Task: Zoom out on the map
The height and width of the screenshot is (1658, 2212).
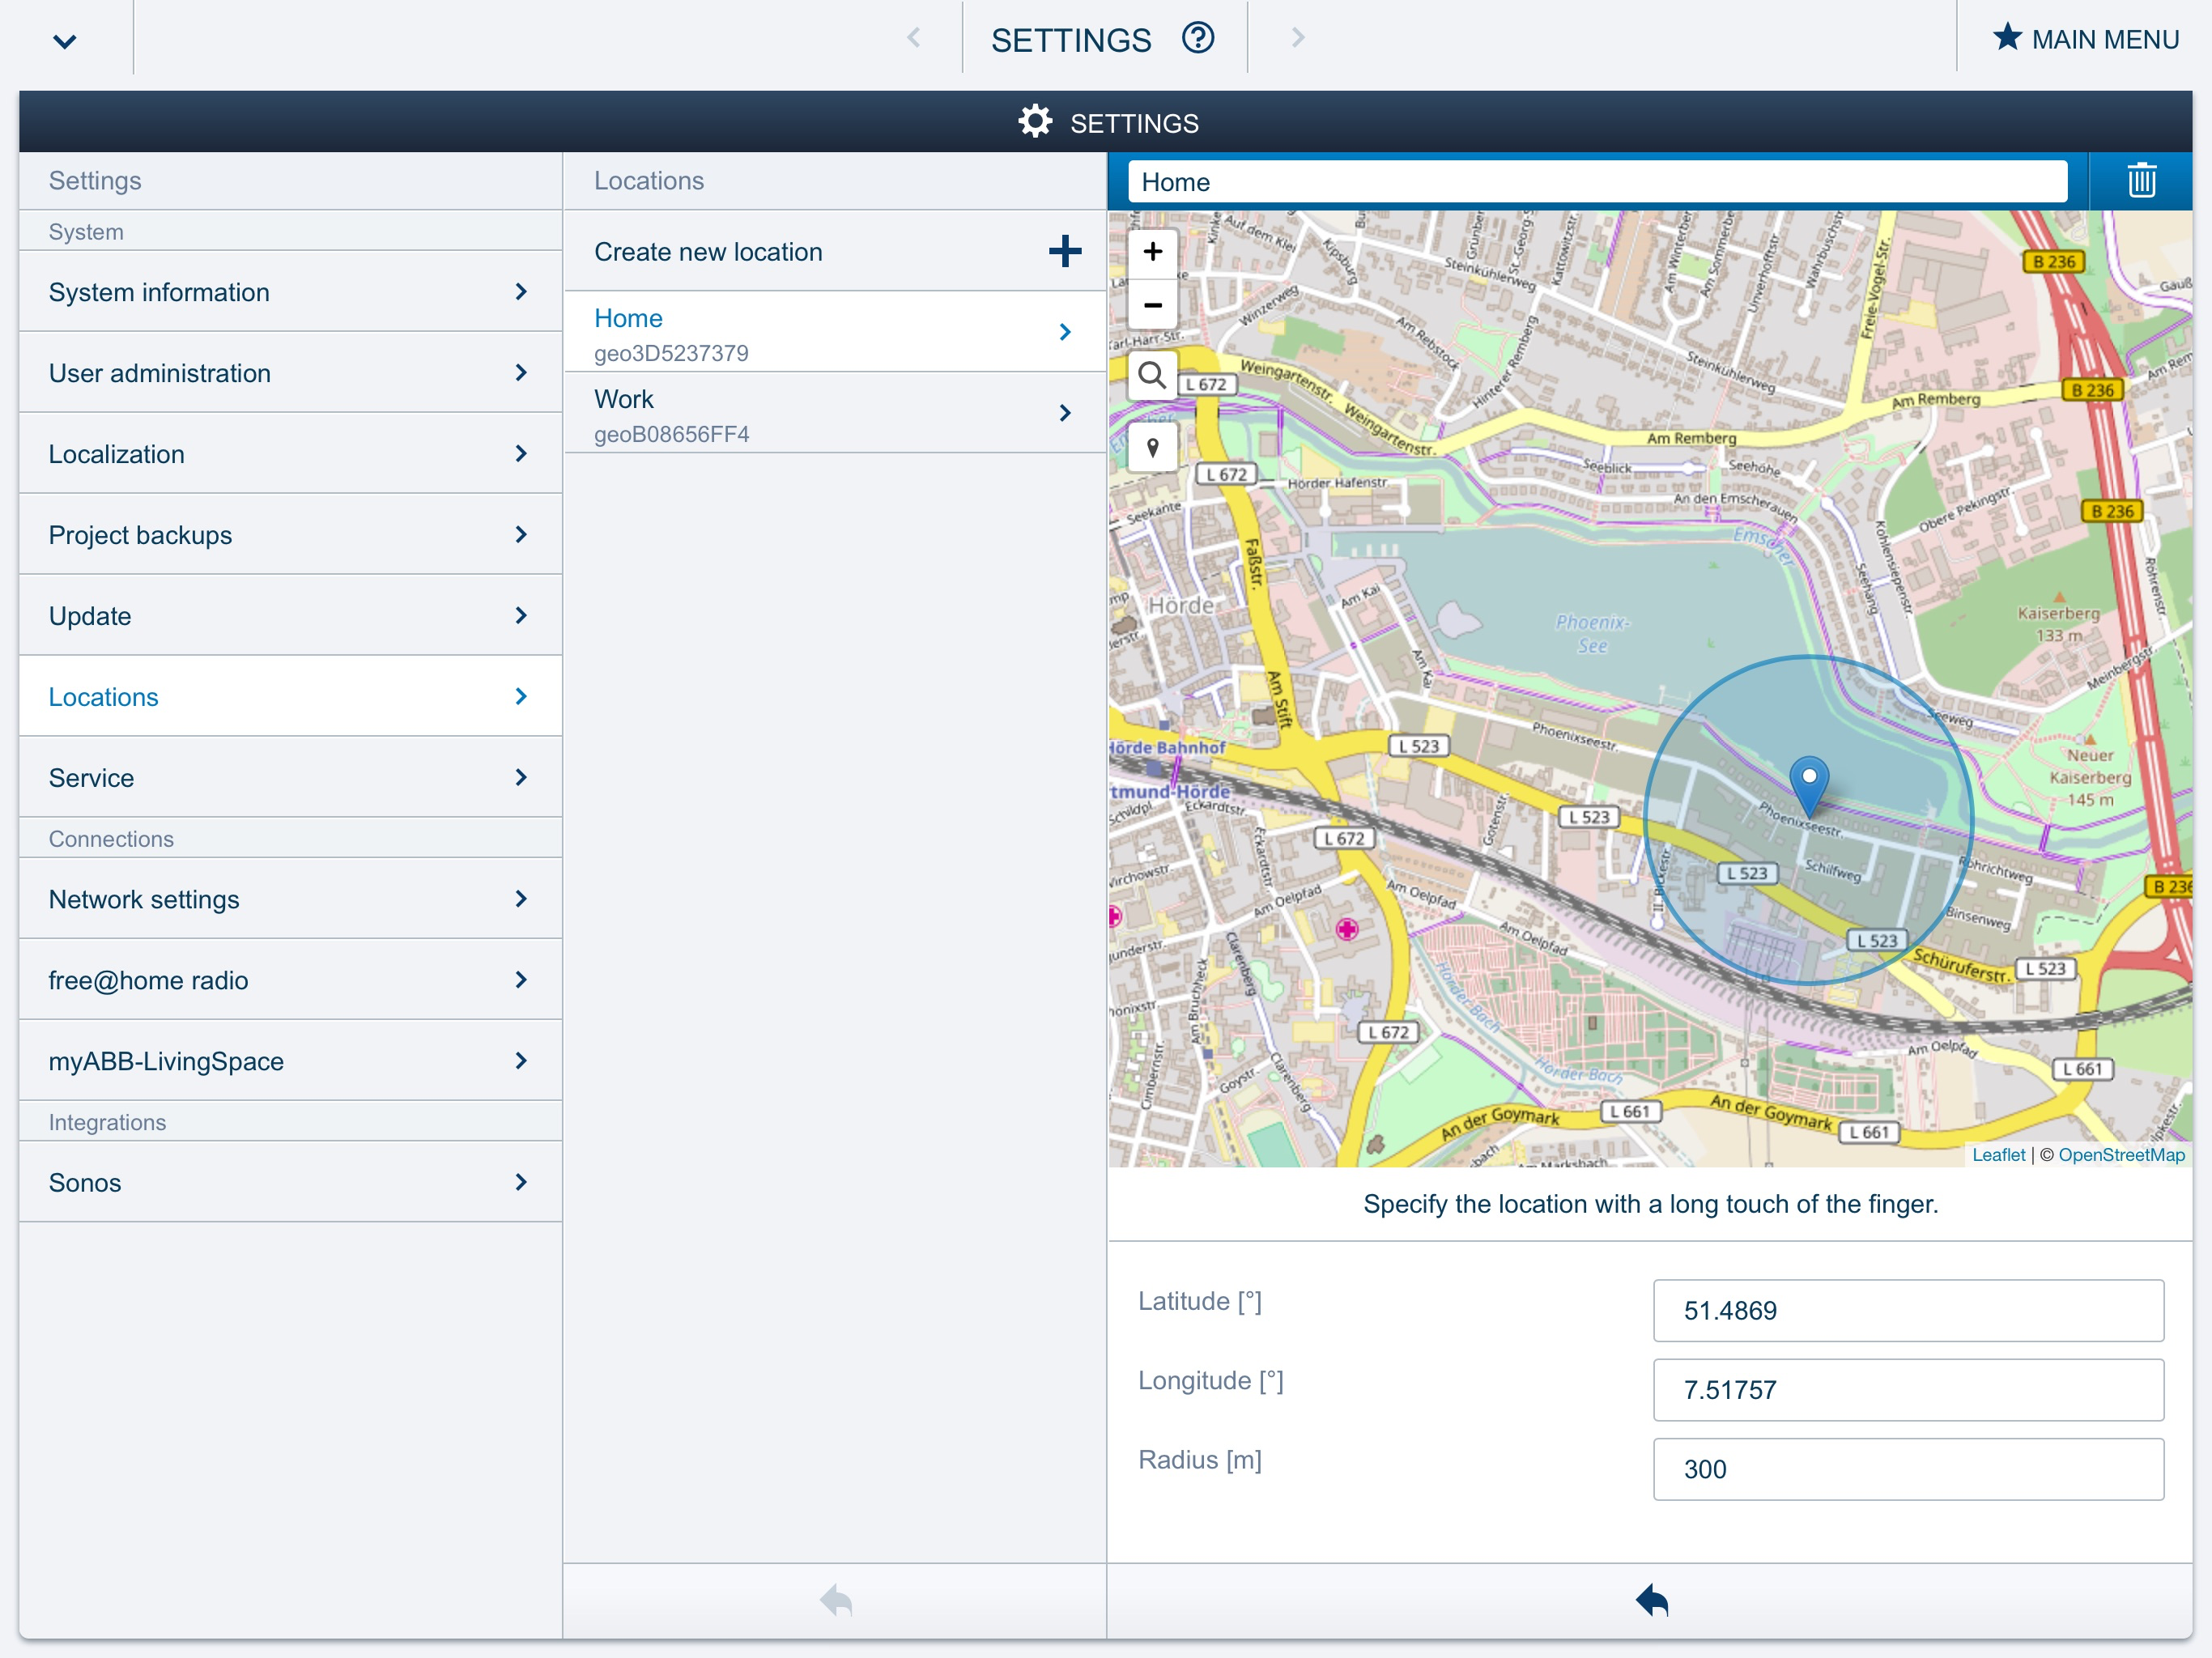Action: pos(1153,304)
